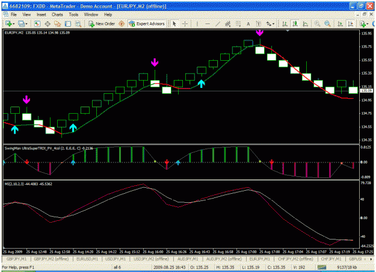Viewport: 376px width, 272px height.
Task: Click the SwingMan UltraSuperTRIX indicator label
Action: pos(49,149)
